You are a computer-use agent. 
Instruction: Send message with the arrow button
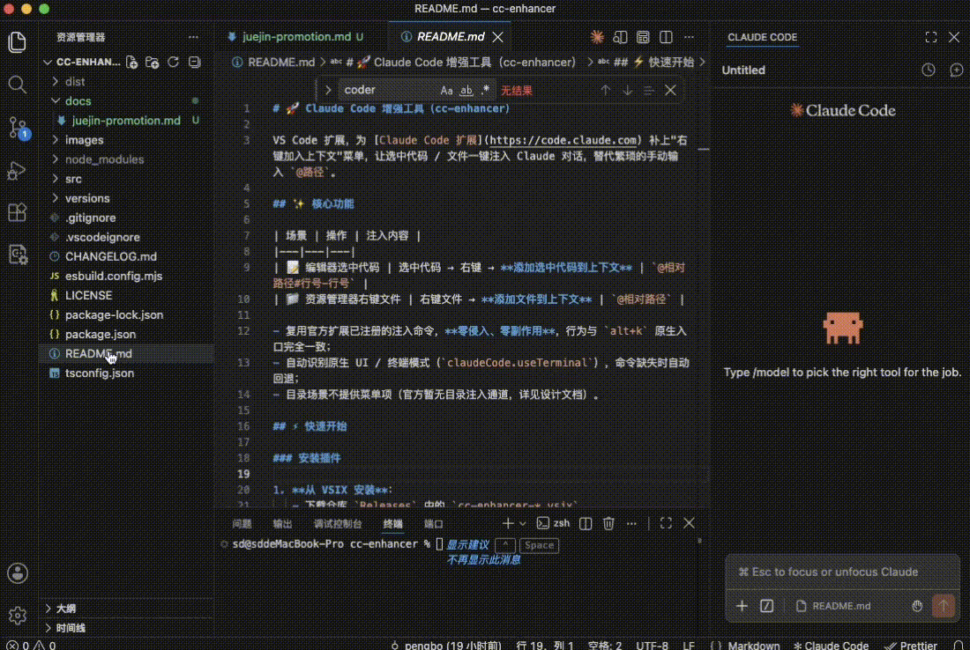click(x=944, y=606)
